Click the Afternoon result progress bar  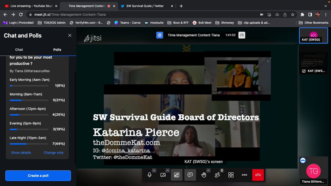click(29, 115)
